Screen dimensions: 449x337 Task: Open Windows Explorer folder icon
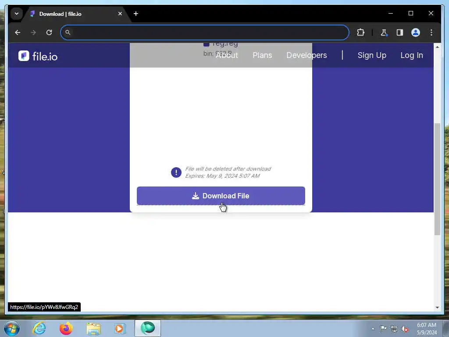(x=93, y=329)
